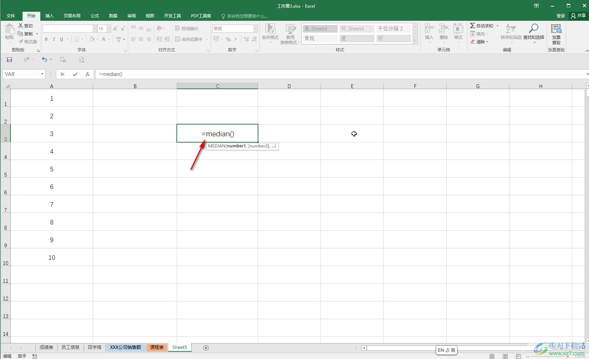Open the Font group dialog launcher
This screenshot has width=589, height=359.
pyautogui.click(x=125, y=51)
